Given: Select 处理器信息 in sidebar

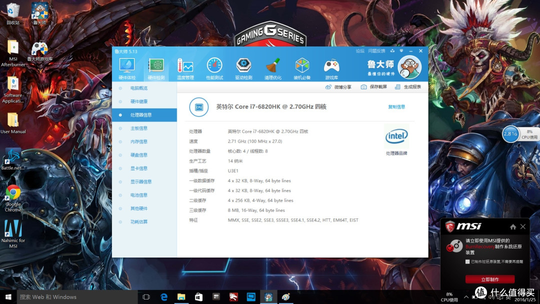Looking at the screenshot, I should (144, 115).
